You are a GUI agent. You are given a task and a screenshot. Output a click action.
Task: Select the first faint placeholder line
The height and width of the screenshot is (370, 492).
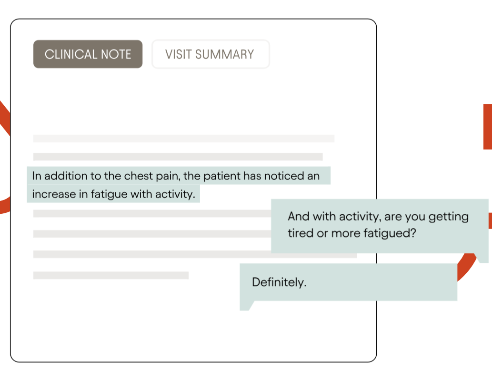[184, 139]
